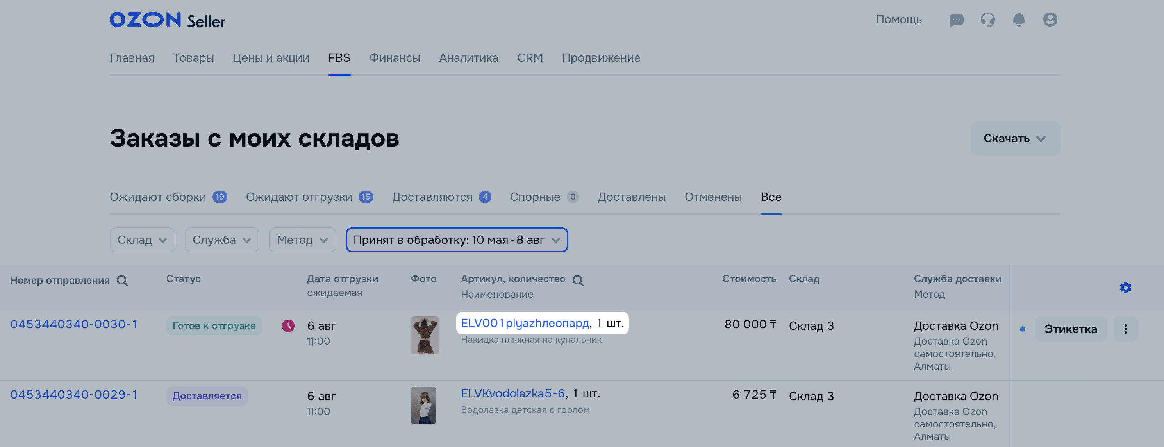Image resolution: width=1164 pixels, height=447 pixels.
Task: Open support headset icon
Action: pyautogui.click(x=987, y=20)
